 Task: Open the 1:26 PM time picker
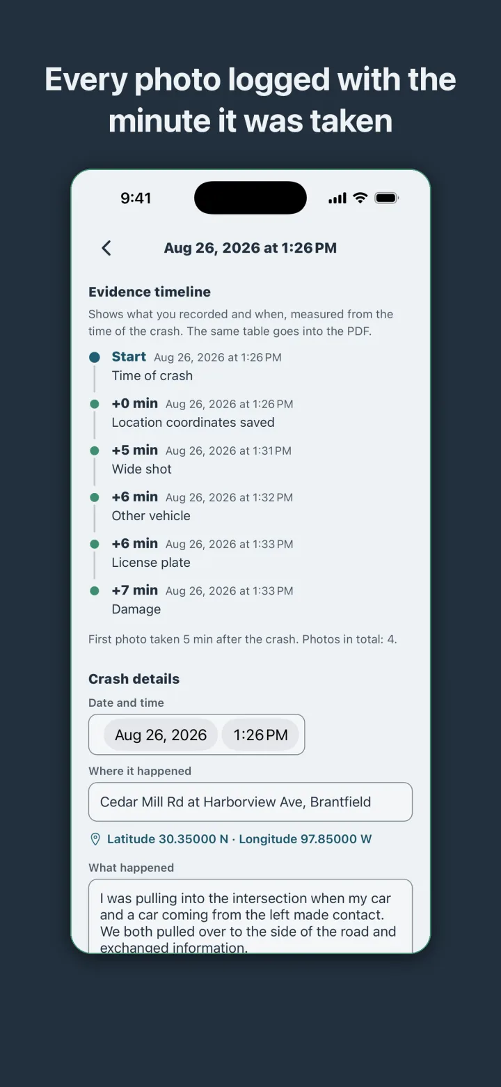coord(260,735)
